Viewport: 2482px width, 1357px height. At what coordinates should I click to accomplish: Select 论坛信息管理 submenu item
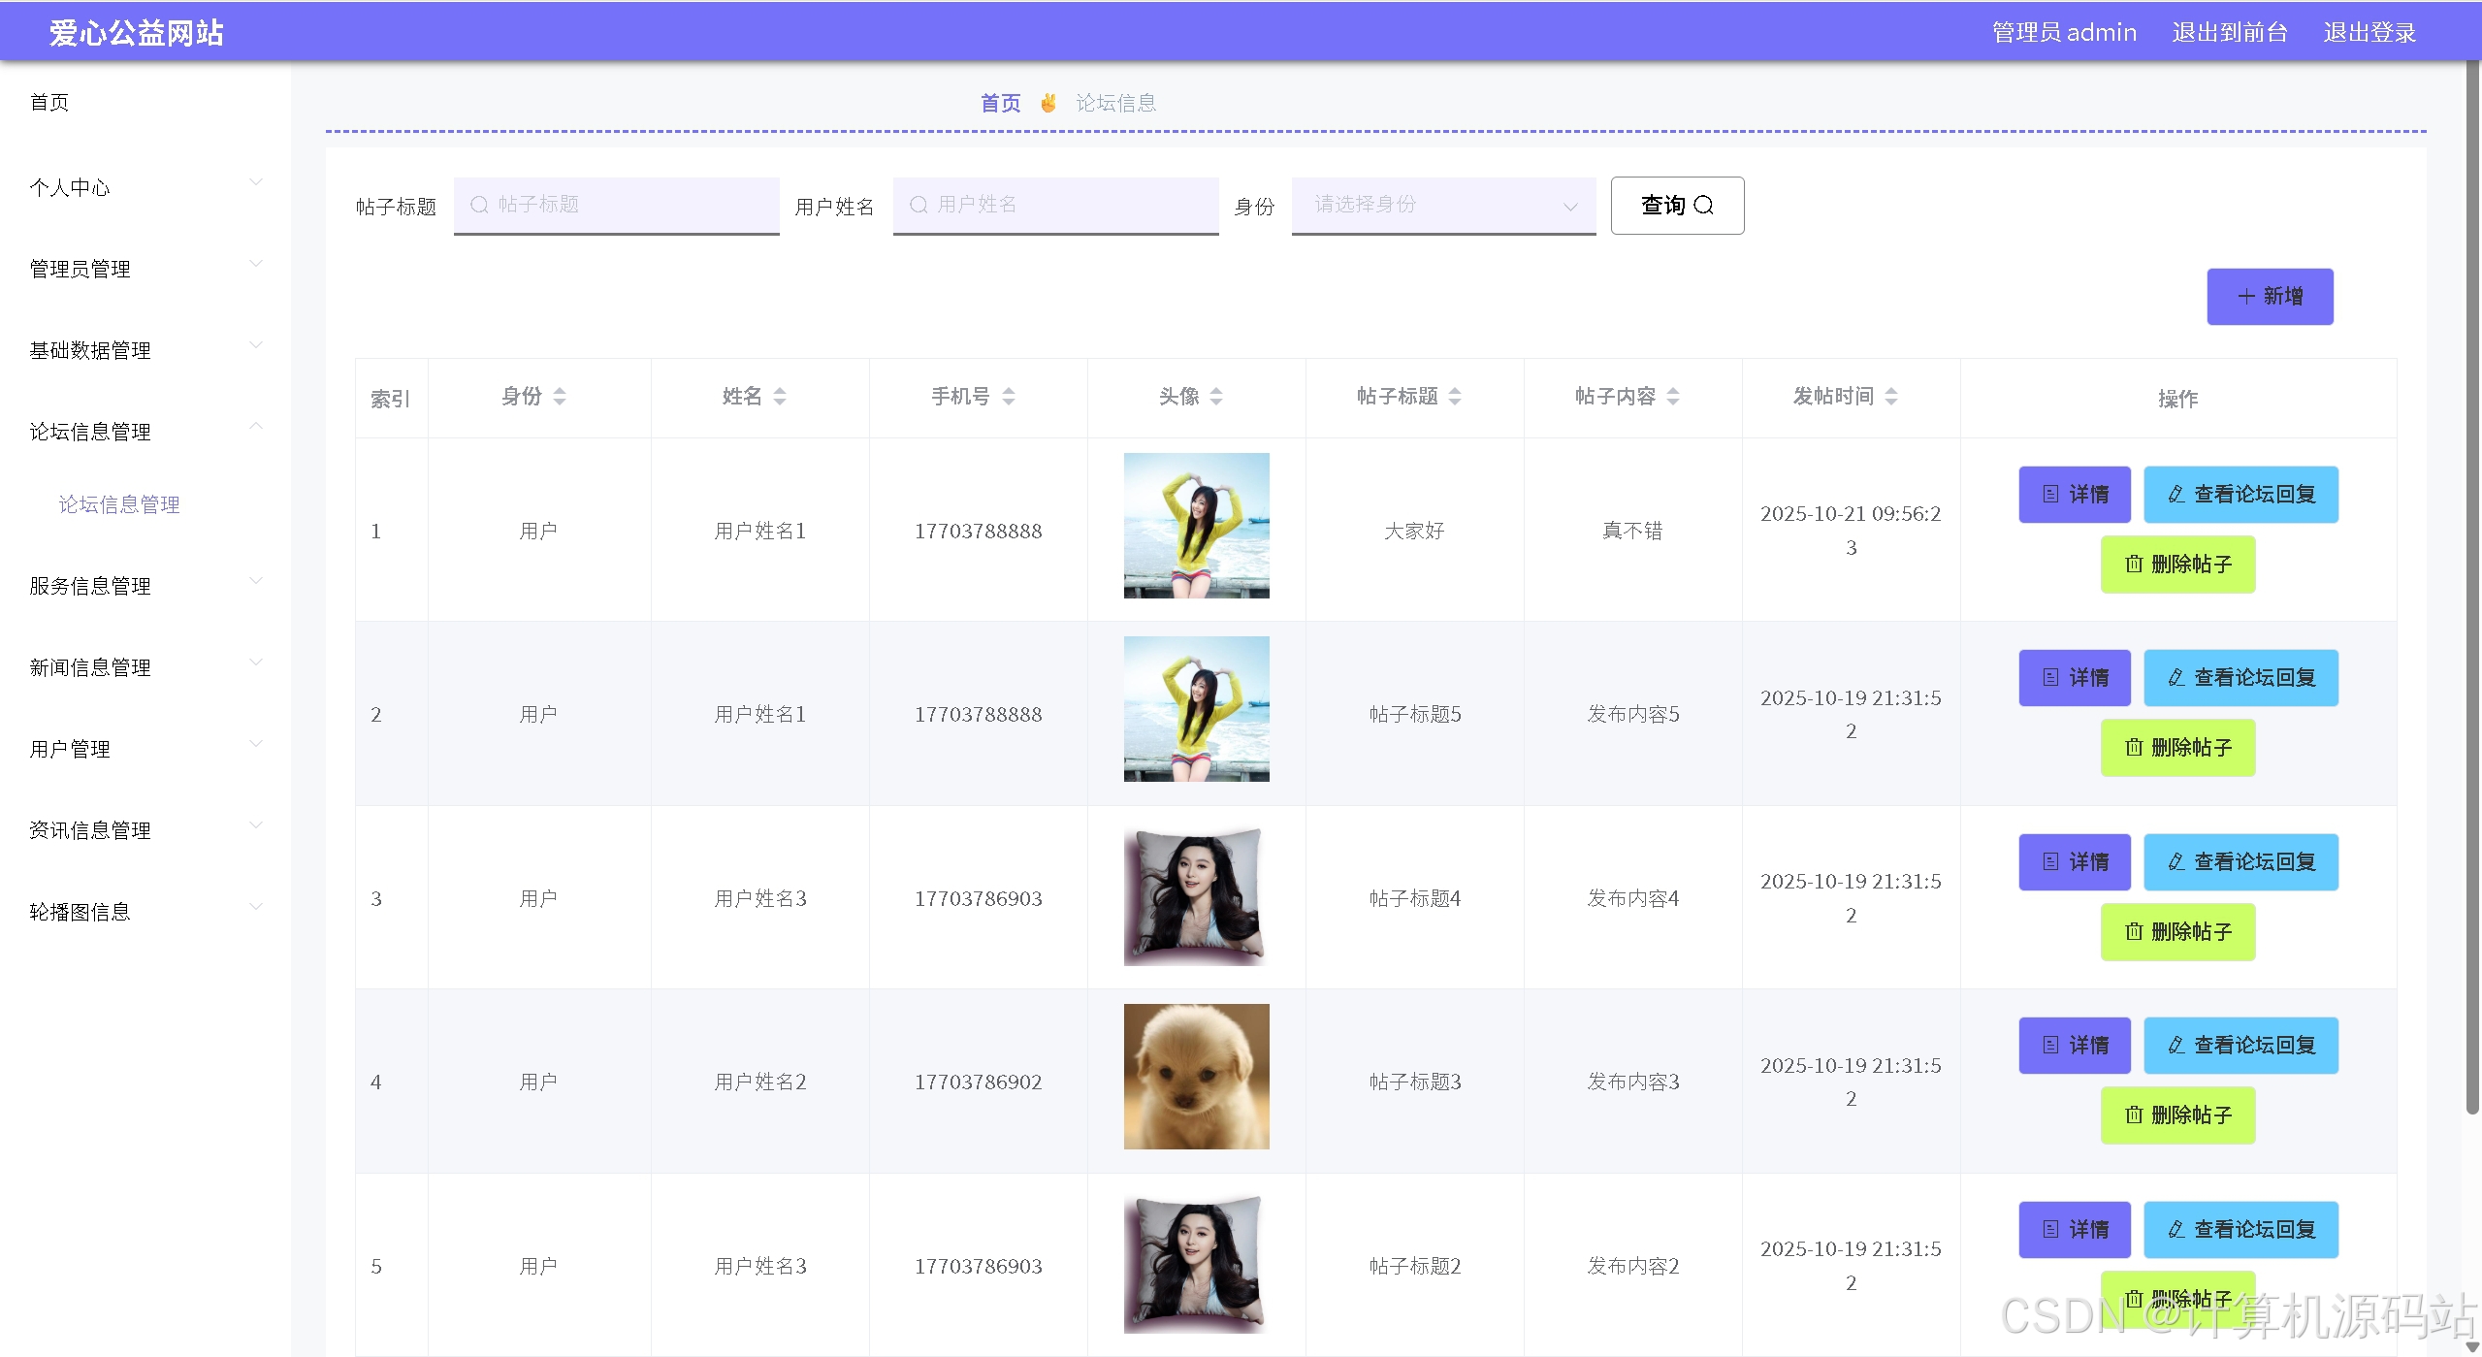(x=119, y=504)
